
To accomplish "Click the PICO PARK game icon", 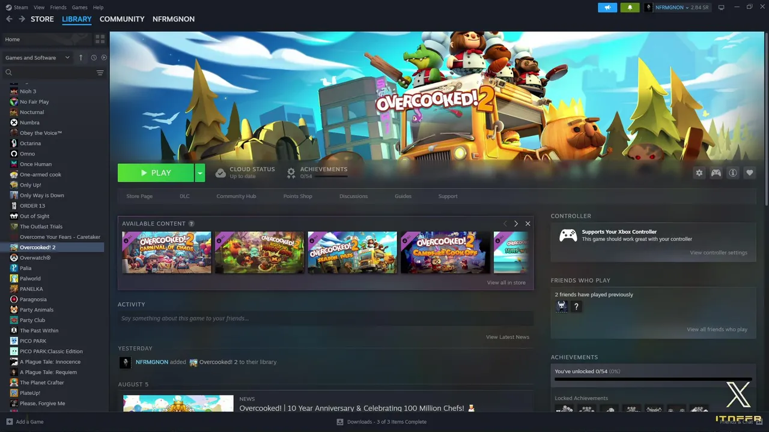I will (14, 341).
